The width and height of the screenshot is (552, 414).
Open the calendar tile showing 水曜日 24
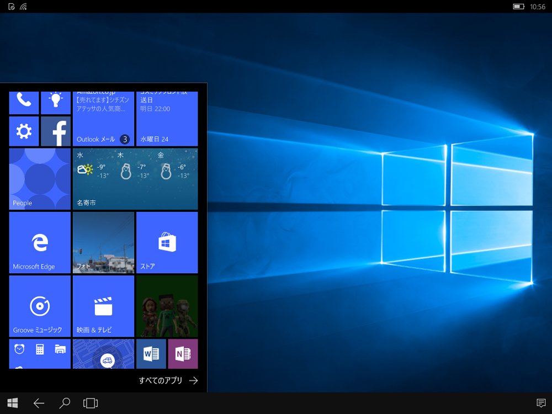pyautogui.click(x=167, y=119)
